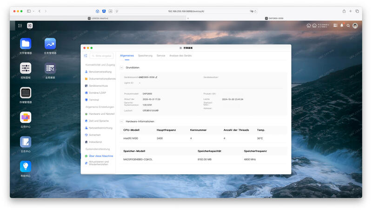Collapse the Hardware-Informationen section

pos(121,121)
